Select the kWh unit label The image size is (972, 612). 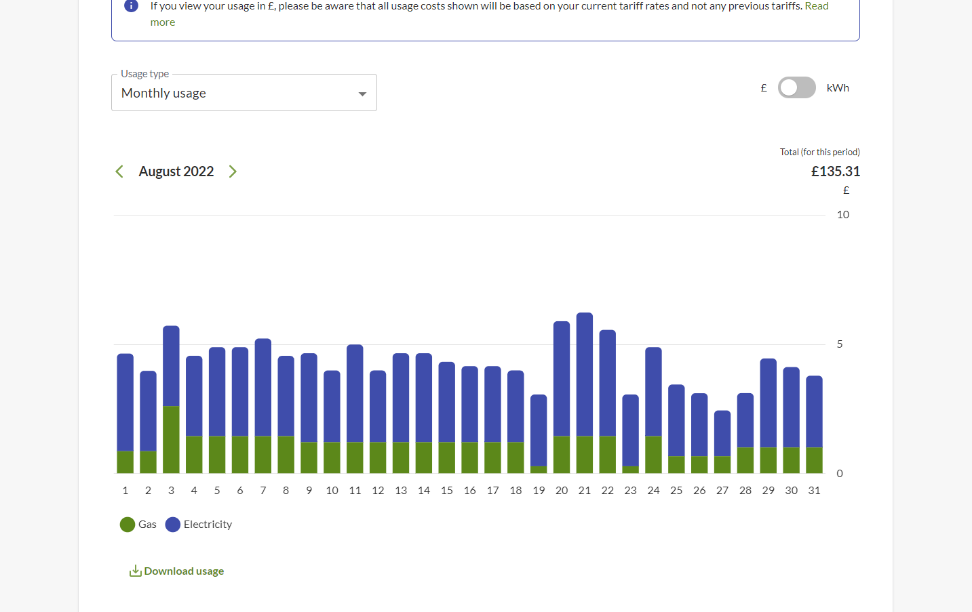pyautogui.click(x=838, y=88)
